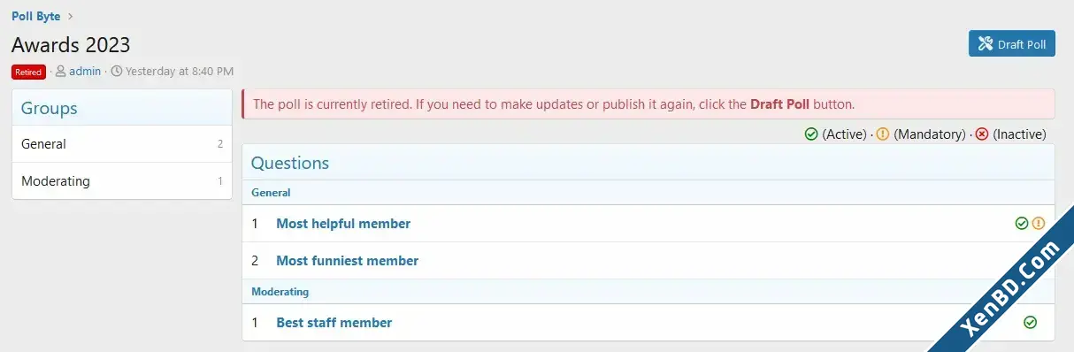
Task: Click the green Active legend icon
Action: (811, 134)
